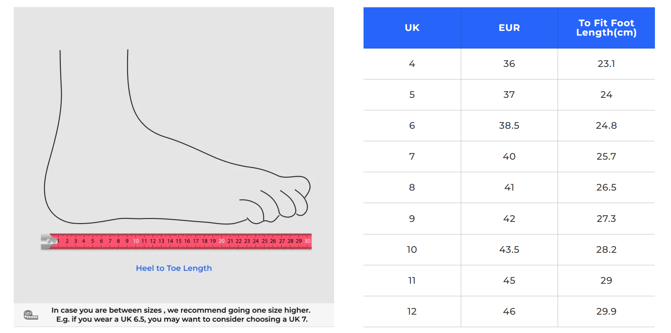Select the 23.1 cm foot length cell
The image size is (671, 333).
606,64
